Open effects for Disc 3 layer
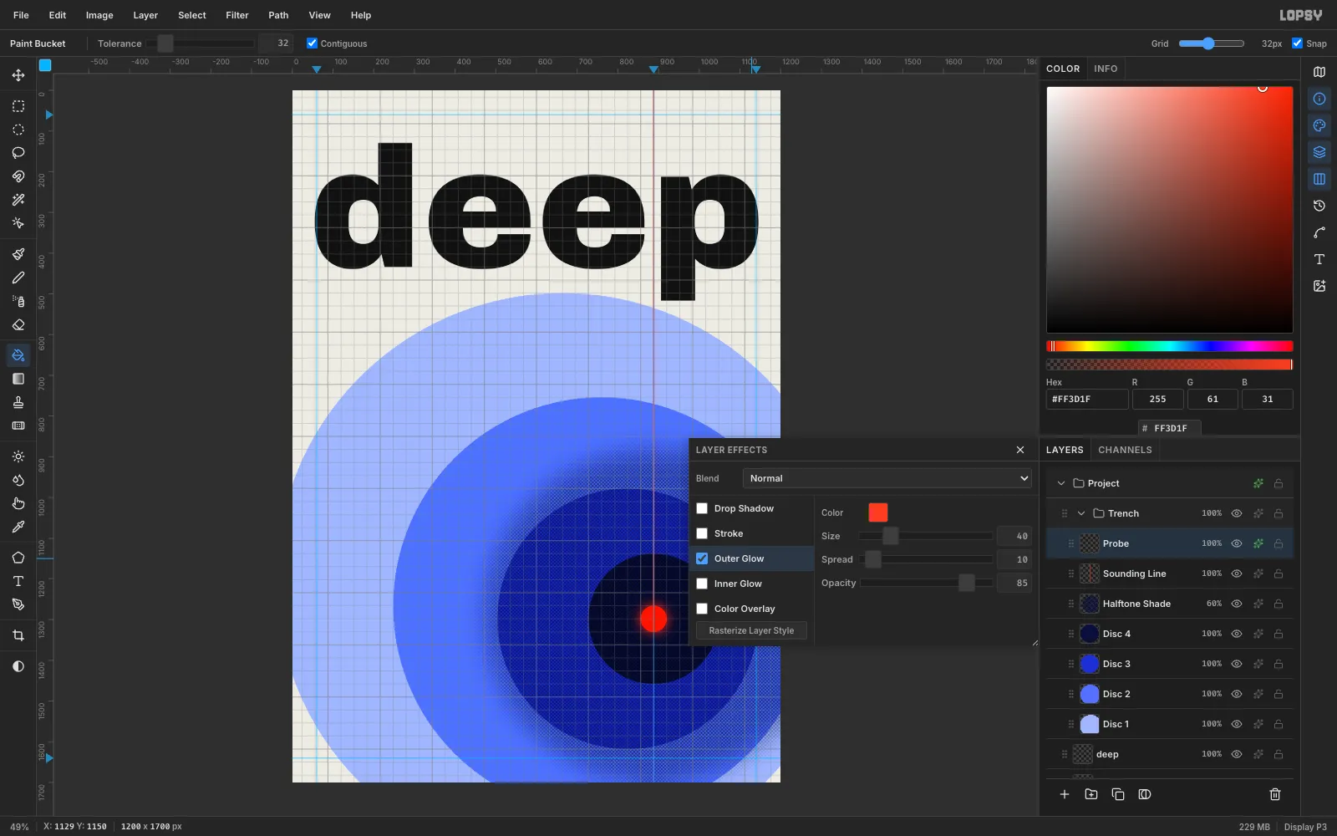This screenshot has width=1337, height=836. (1258, 664)
